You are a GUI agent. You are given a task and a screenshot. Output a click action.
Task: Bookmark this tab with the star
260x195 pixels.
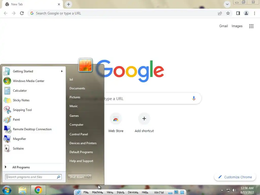point(228,13)
